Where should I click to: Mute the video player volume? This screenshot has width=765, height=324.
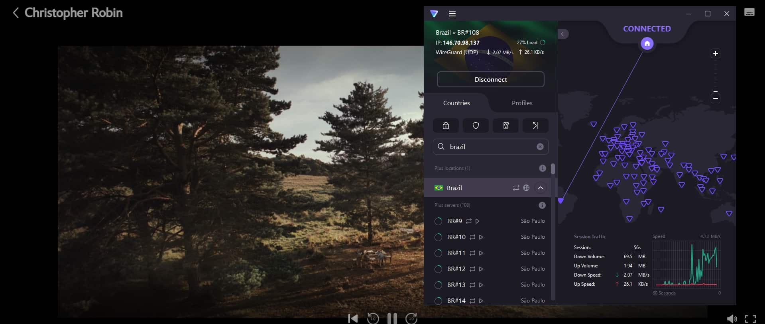732,319
